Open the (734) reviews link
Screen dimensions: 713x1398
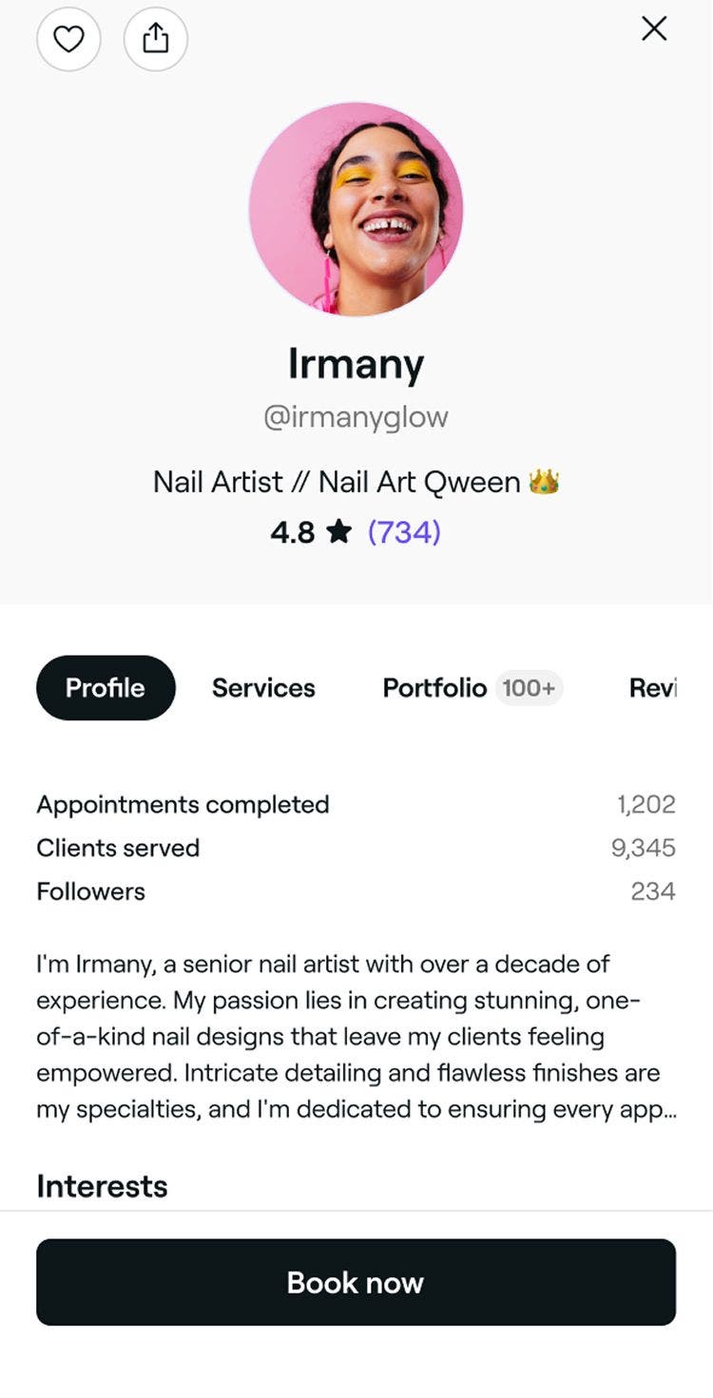click(404, 532)
